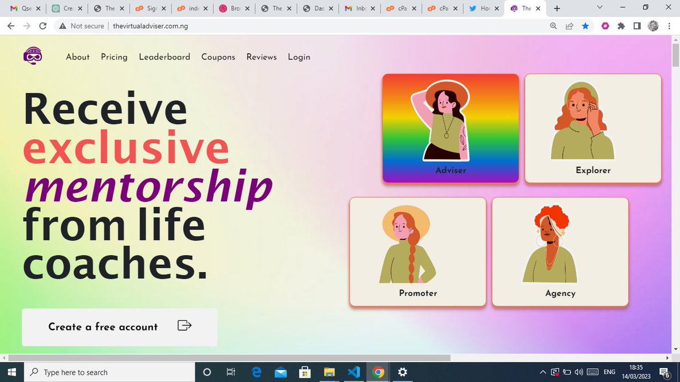Go back with the browser back arrow
Image resolution: width=680 pixels, height=382 pixels.
tap(11, 26)
